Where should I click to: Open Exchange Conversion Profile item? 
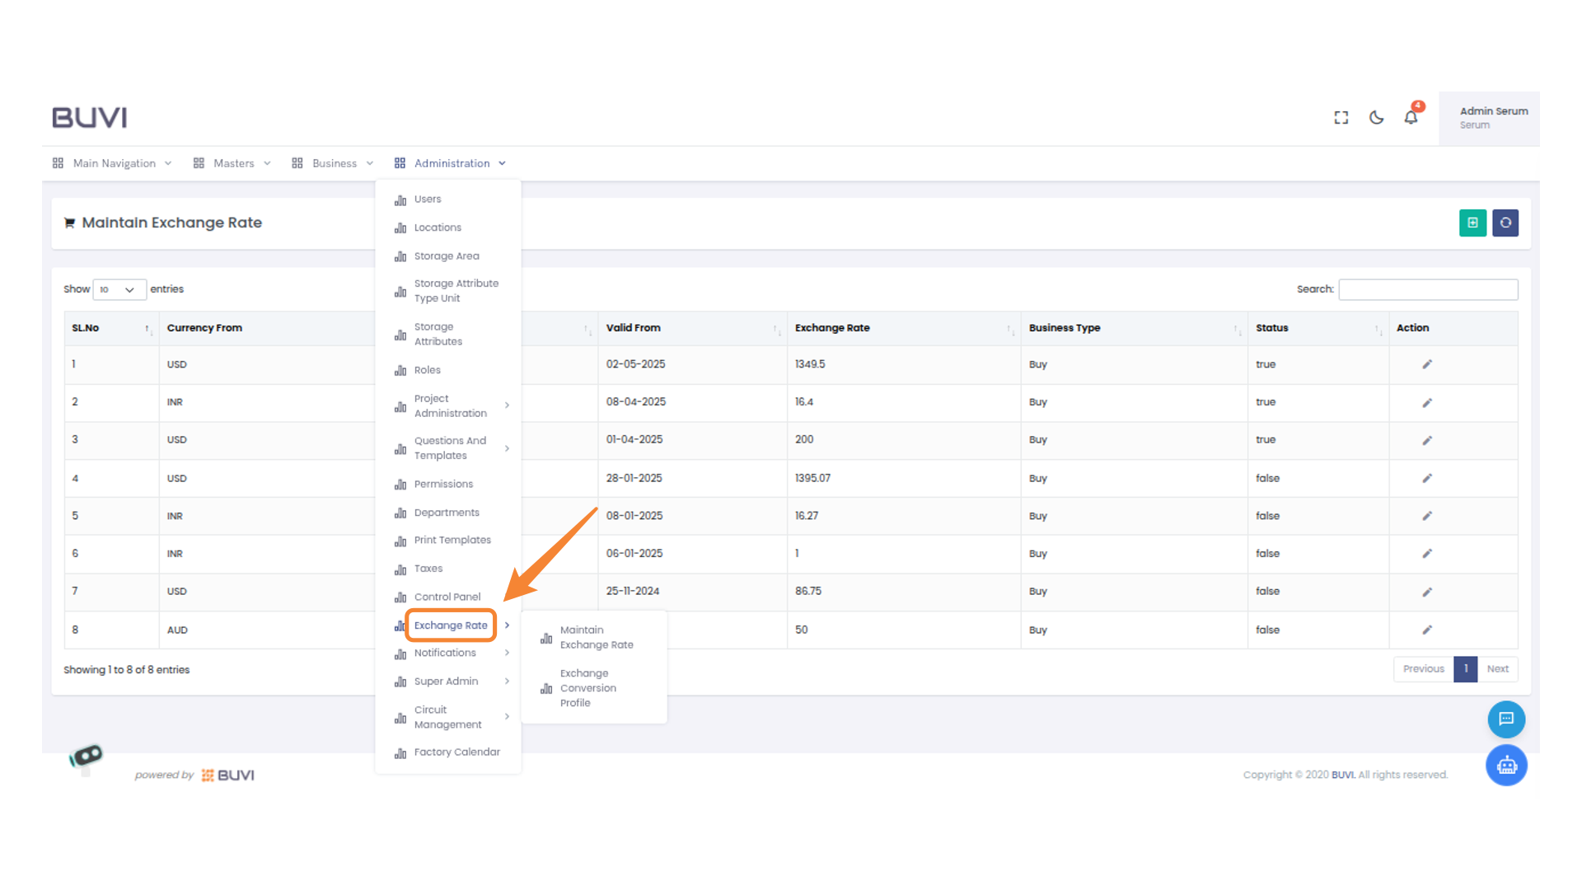pyautogui.click(x=587, y=688)
